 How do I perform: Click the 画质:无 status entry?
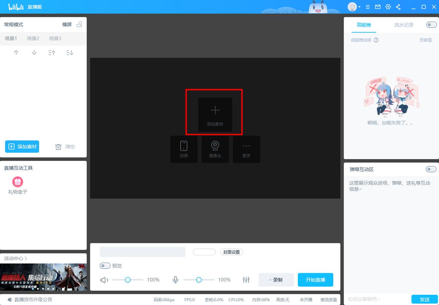pos(282,300)
